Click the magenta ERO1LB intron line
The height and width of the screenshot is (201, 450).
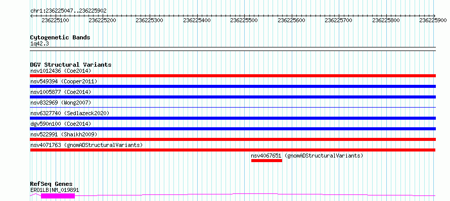tap(255, 194)
